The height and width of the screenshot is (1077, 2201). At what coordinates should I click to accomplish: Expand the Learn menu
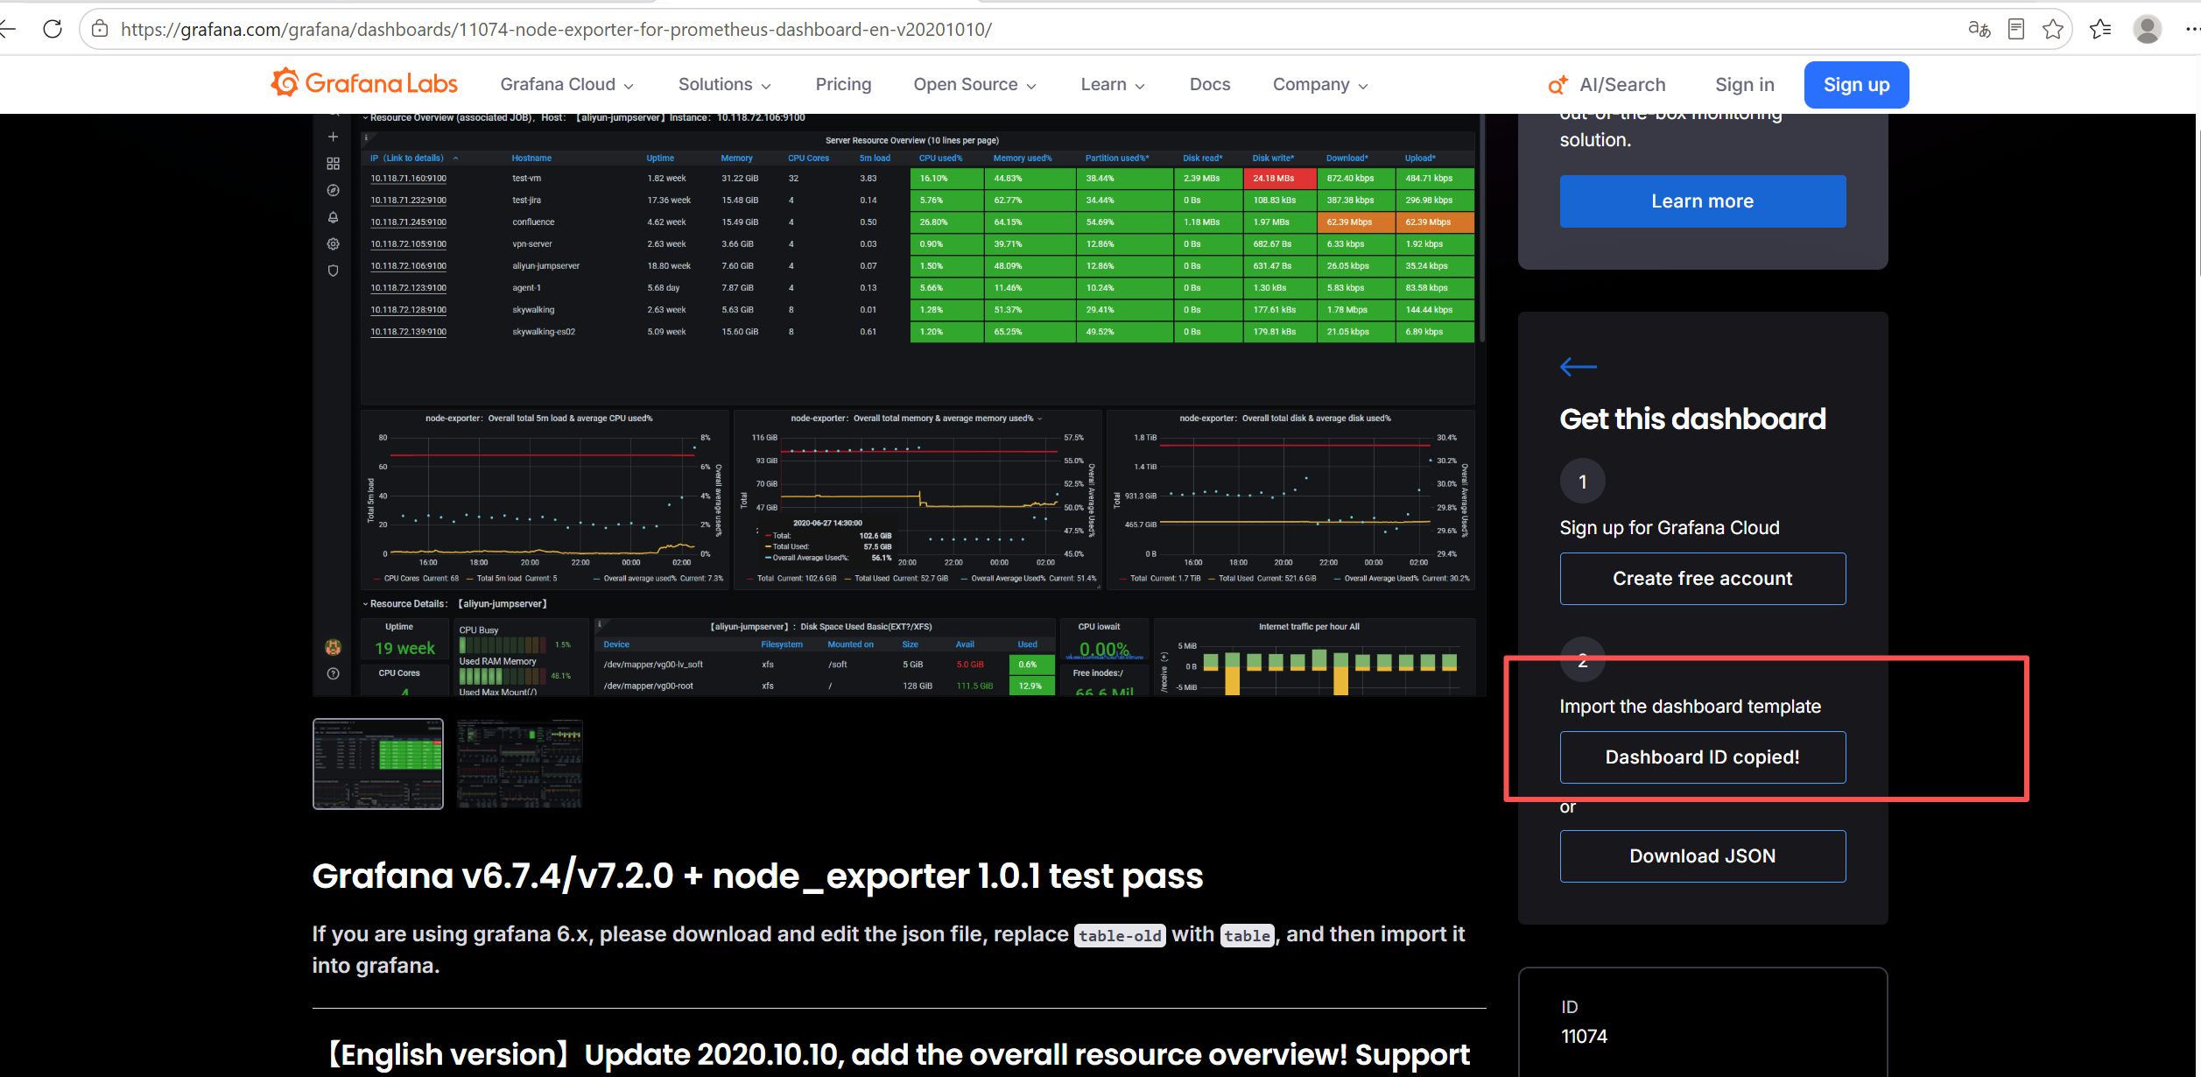(1113, 84)
